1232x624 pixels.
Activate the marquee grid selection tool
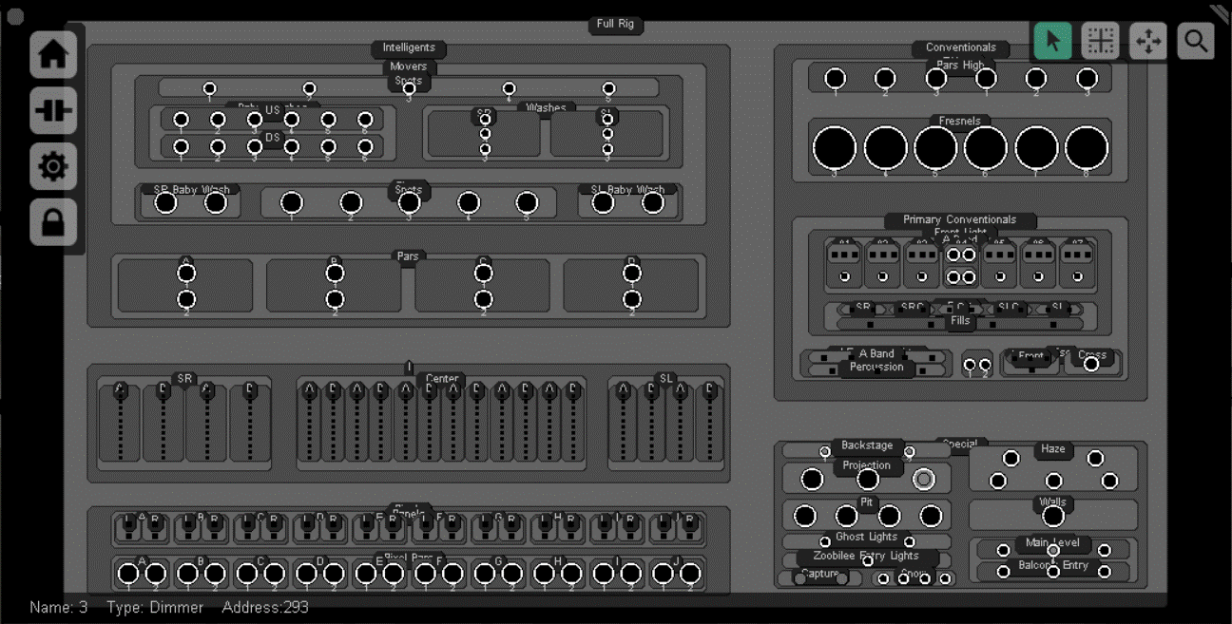coord(1101,41)
